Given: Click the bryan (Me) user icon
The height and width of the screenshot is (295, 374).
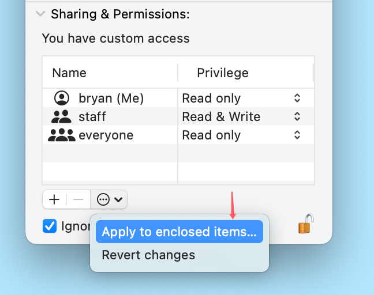Looking at the screenshot, I should 61,98.
